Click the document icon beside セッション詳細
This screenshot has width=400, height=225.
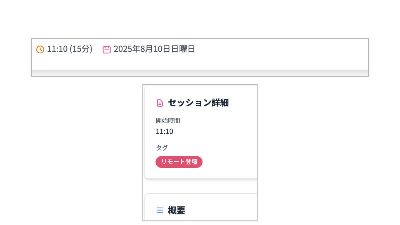(x=160, y=103)
